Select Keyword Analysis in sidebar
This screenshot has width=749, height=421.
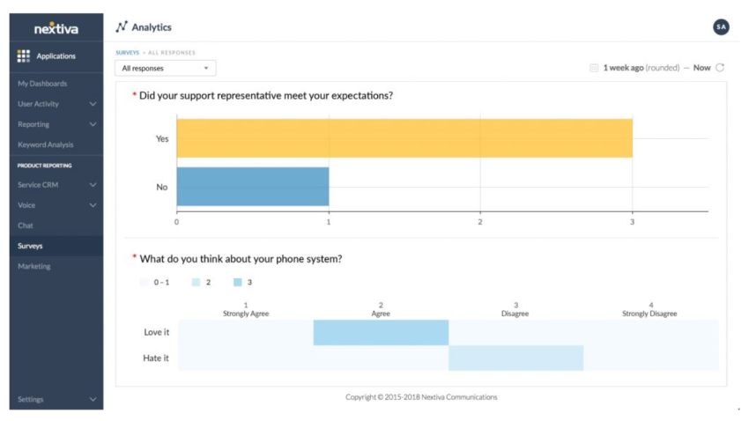(46, 144)
